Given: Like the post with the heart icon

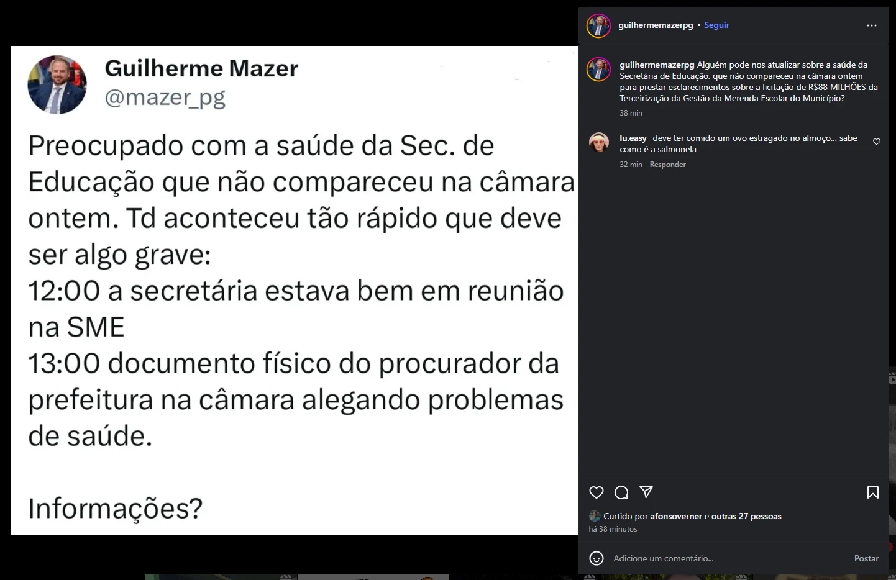Looking at the screenshot, I should (597, 492).
